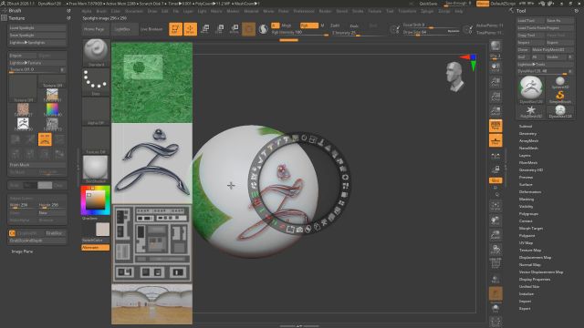This screenshot has width=584, height=328.
Task: Toggle the Zadd button
Action: point(335,26)
